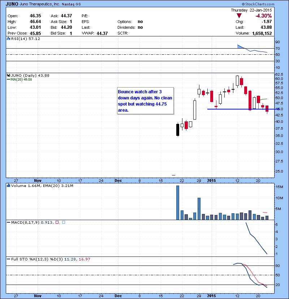Image resolution: width=289 pixels, height=299 pixels.
Task: Select the green MA(20) 49.58 legend entry
Action: pyautogui.click(x=19, y=80)
